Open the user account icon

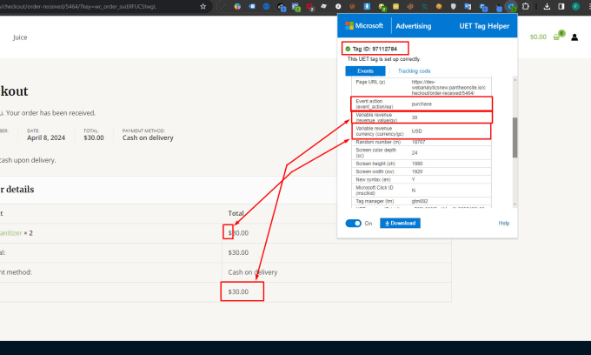pos(574,37)
